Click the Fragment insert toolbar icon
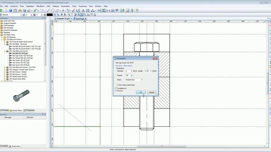Image resolution: width=271 pixels, height=152 pixels. pos(100,11)
